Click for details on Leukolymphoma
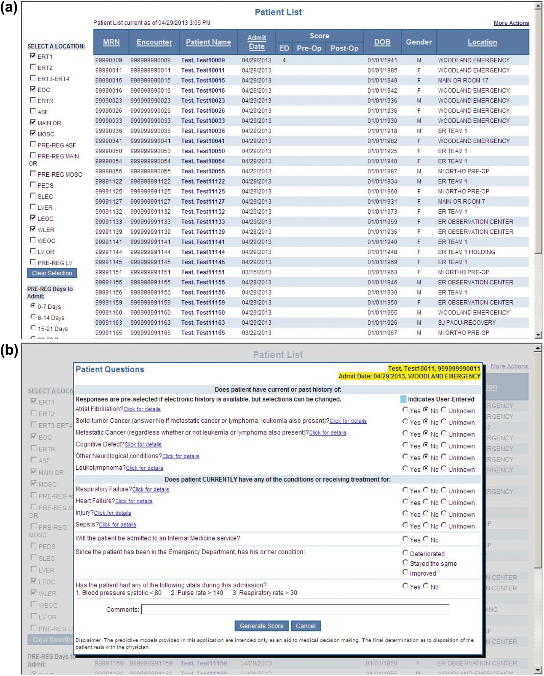Viewport: 544px width, 676px height. pyautogui.click(x=144, y=468)
